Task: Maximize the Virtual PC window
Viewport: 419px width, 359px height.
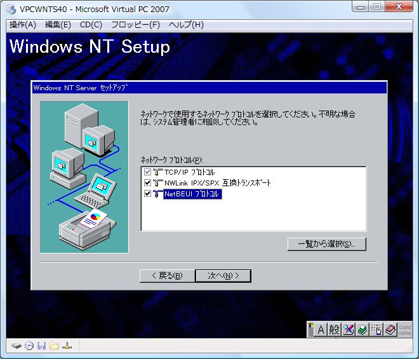Action: point(376,7)
